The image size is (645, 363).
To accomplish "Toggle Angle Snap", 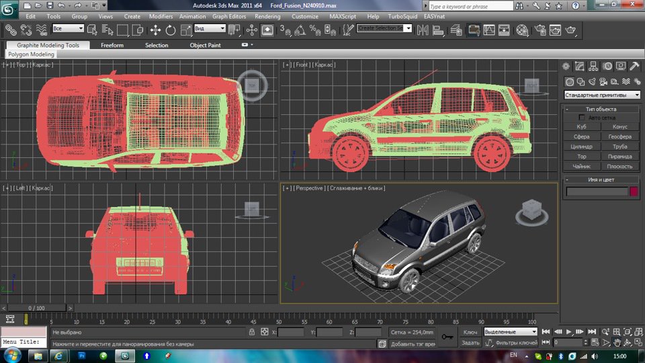I will point(300,30).
